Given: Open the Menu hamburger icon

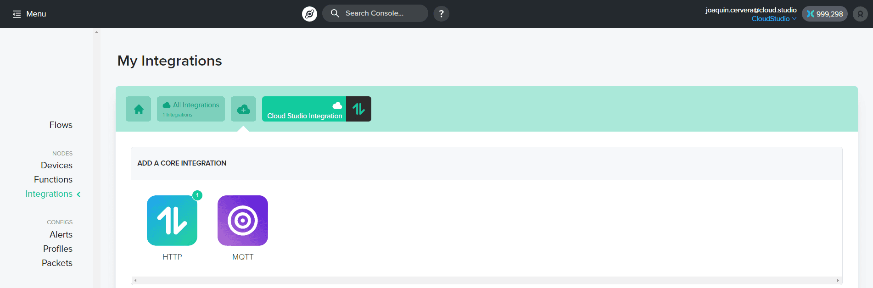Looking at the screenshot, I should point(17,14).
